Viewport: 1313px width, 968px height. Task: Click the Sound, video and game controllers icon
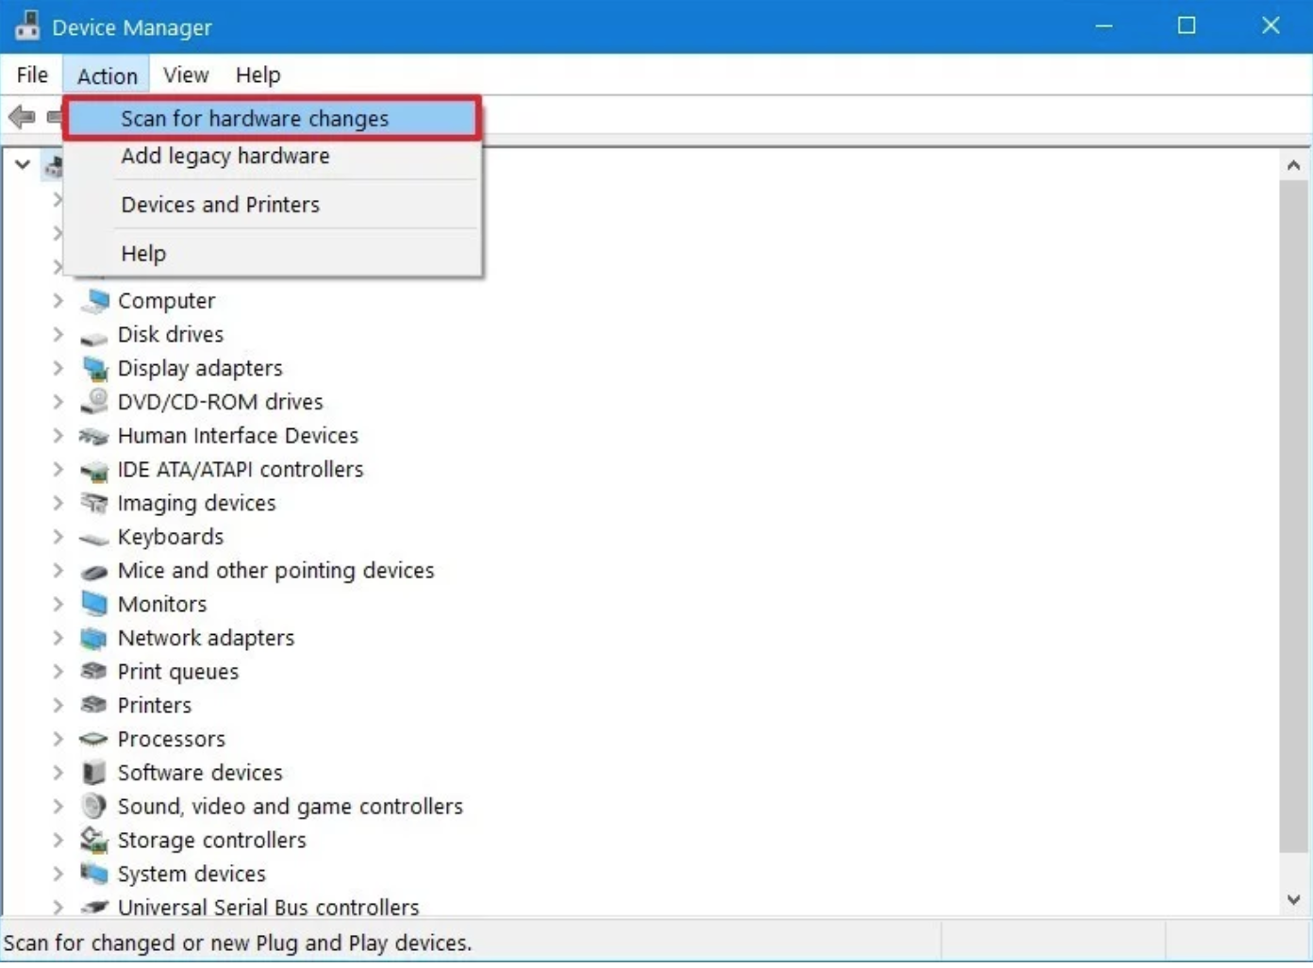[x=94, y=807]
